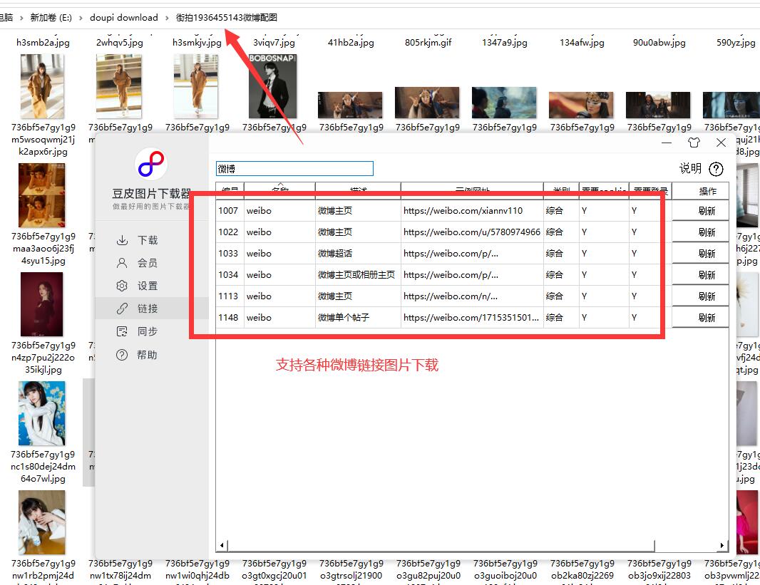Select file 3viqv7.jpg in Explorer
The width and height of the screenshot is (760, 585).
274,42
